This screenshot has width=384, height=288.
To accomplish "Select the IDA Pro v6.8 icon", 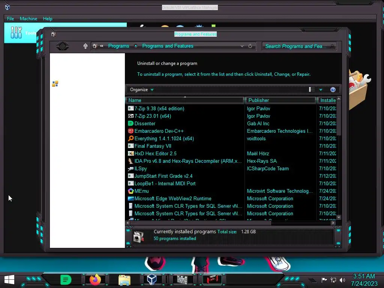I will [x=131, y=161].
